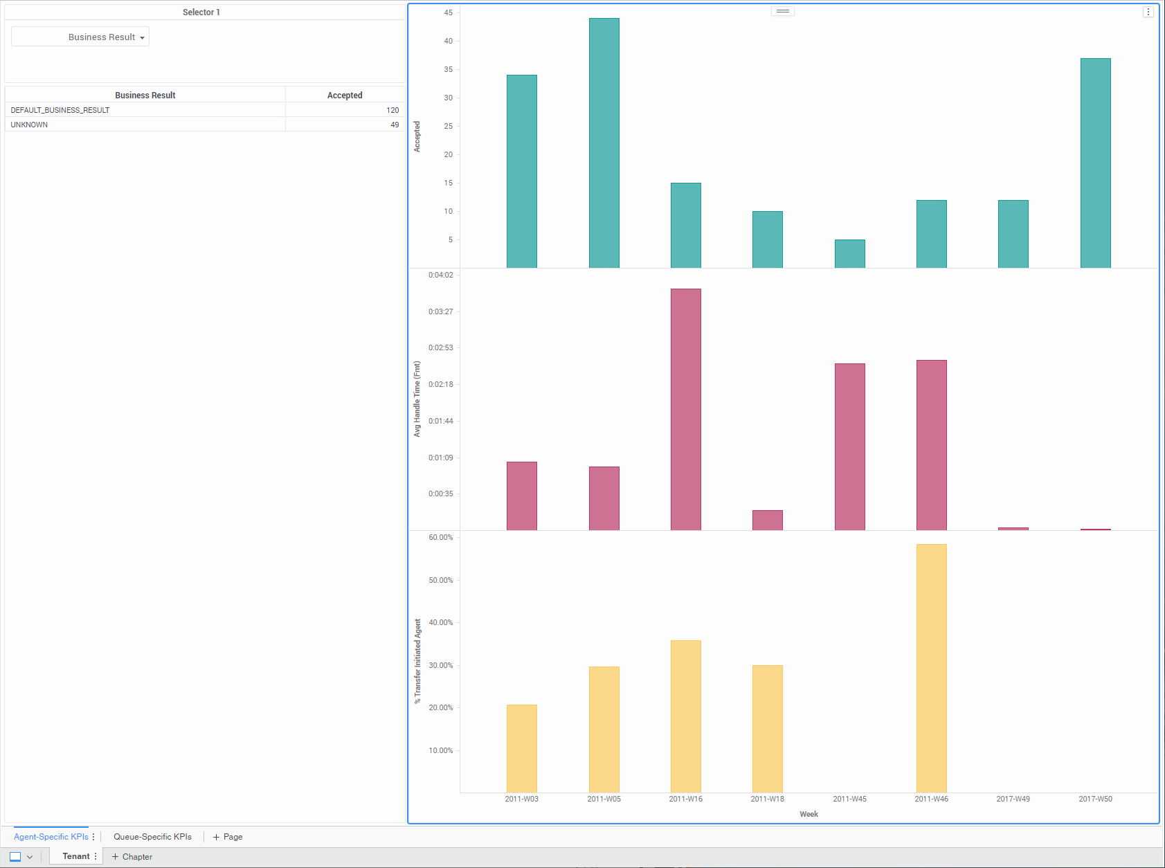
Task: Switch to the Queue-Specific KPIs page
Action: tap(152, 837)
